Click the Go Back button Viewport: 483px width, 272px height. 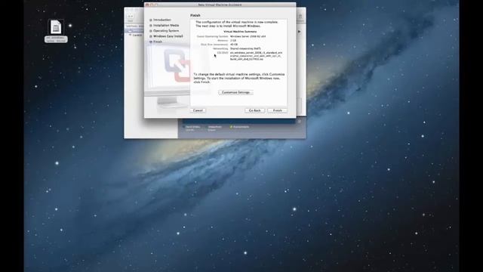pos(254,110)
